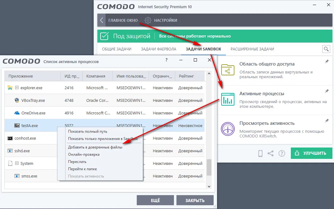Choose Показать только приложения в Sandbox
The image size is (334, 209).
tap(103, 139)
